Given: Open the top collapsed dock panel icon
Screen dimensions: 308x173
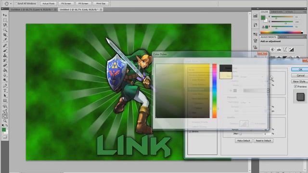Looking at the screenshot, I should [x=255, y=16].
